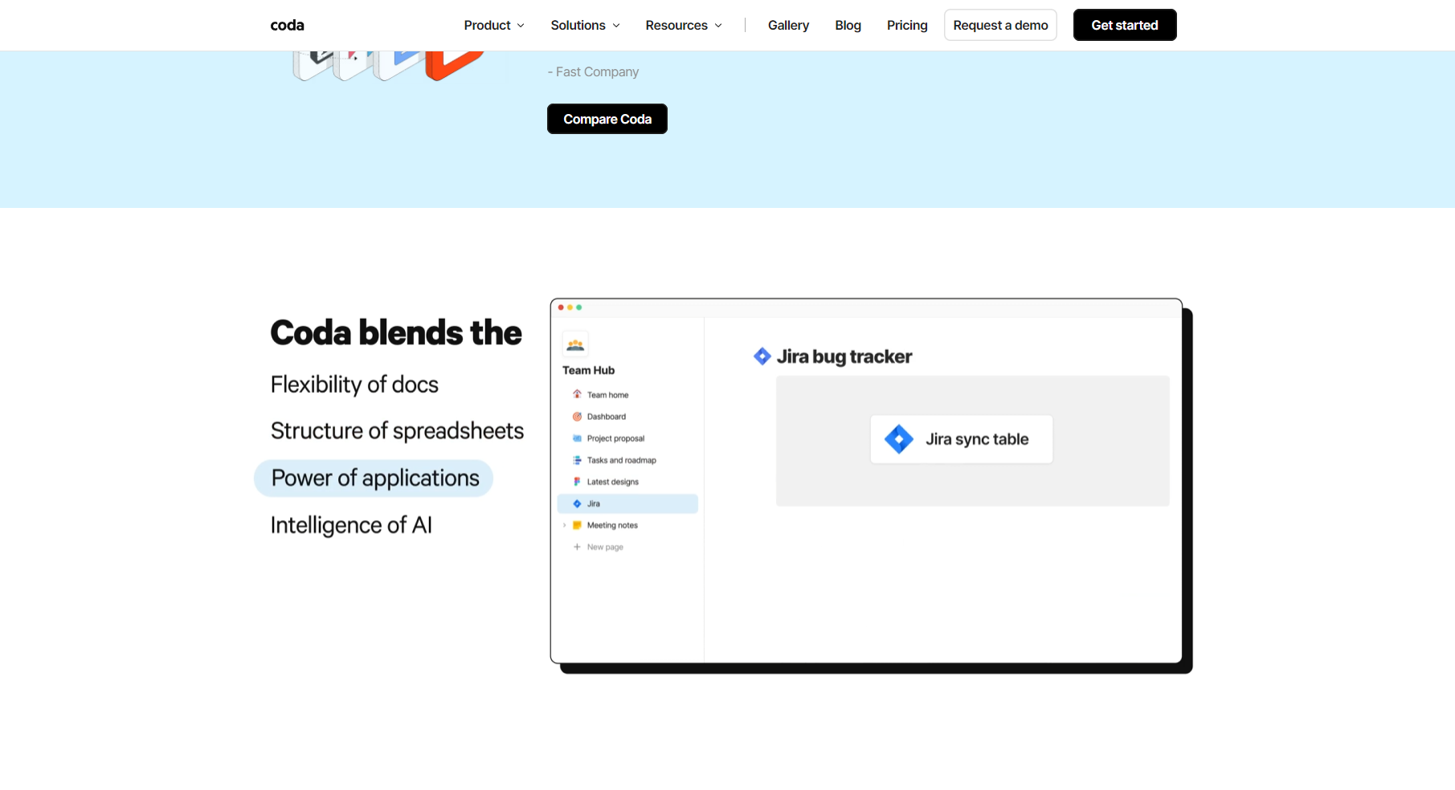The width and height of the screenshot is (1455, 790).
Task: Expand the Meeting notes chevron
Action: (565, 525)
